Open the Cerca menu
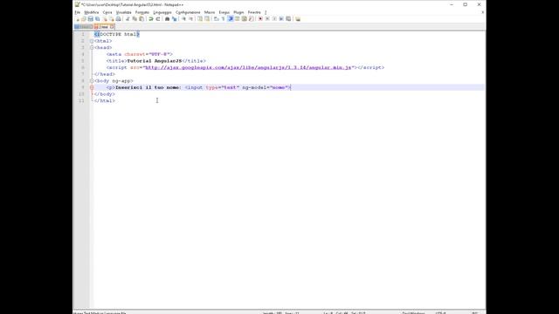Viewport: 559px width, 314px height. coord(107,12)
